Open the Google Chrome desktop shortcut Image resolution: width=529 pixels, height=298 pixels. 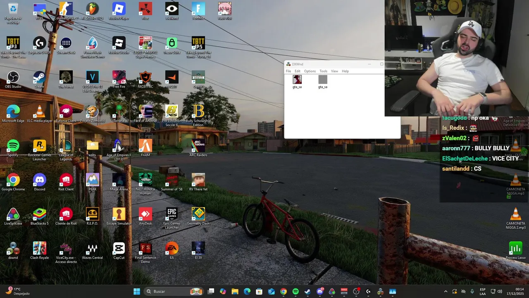[13, 183]
